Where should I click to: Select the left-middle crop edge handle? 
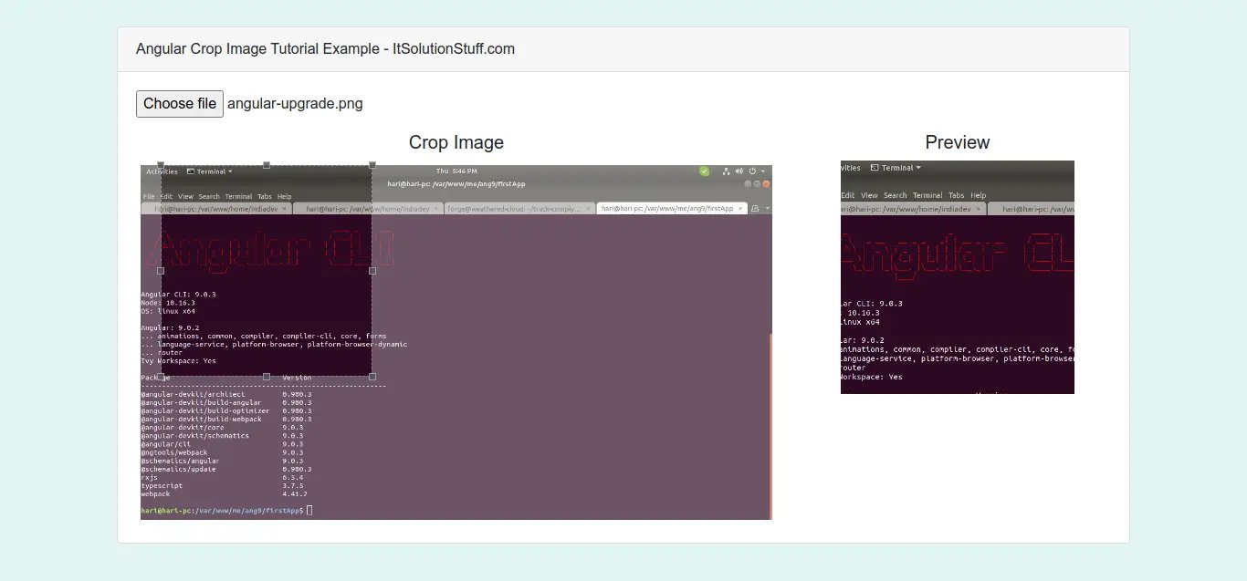[161, 271]
